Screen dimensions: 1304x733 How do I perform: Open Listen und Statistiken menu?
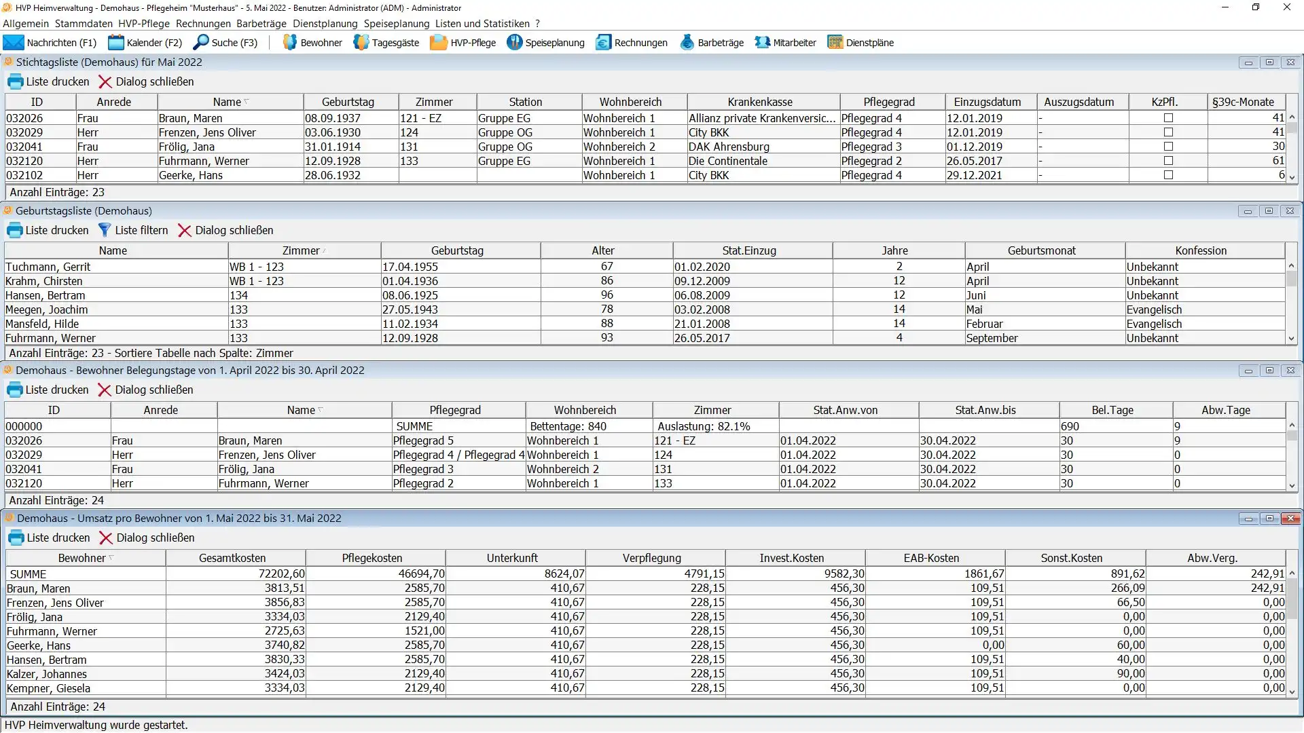(x=482, y=24)
